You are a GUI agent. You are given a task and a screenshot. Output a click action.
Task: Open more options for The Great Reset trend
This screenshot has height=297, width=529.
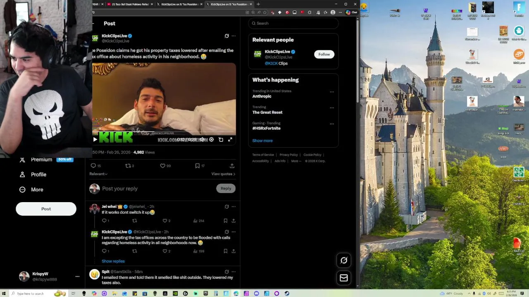pyautogui.click(x=332, y=108)
